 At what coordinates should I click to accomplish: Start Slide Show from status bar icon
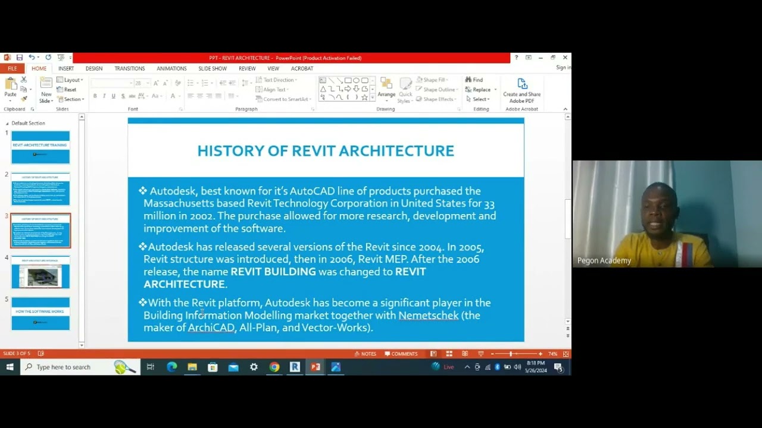click(x=481, y=354)
